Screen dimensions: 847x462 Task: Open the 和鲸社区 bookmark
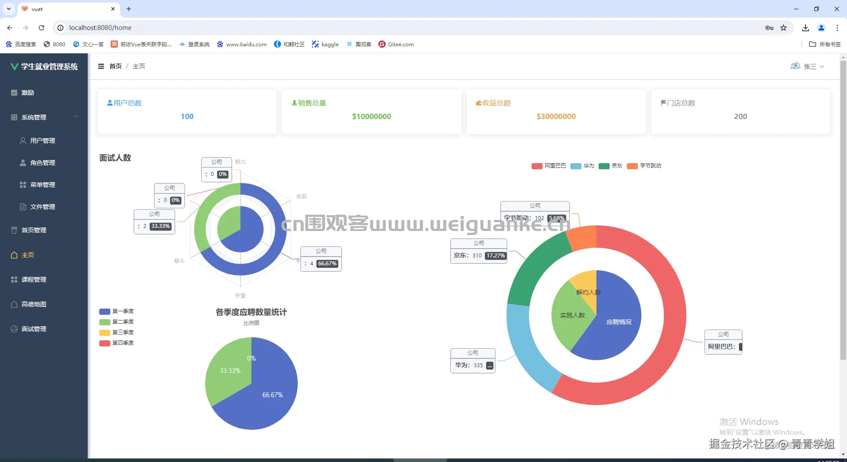[289, 44]
